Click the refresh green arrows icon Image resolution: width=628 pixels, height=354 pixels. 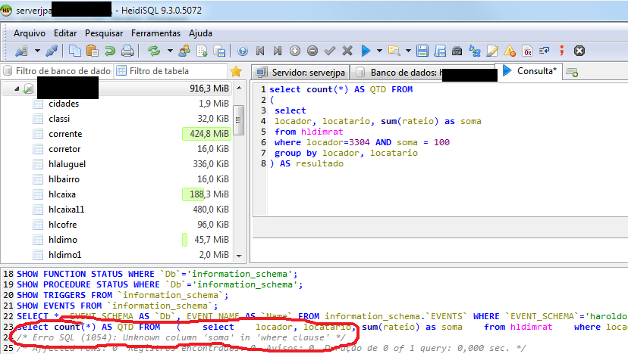click(x=154, y=51)
